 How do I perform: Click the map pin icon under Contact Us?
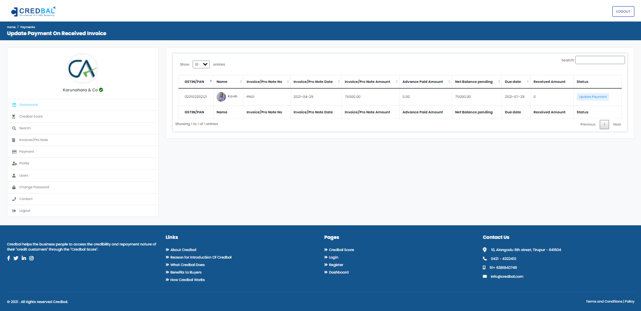coord(485,250)
